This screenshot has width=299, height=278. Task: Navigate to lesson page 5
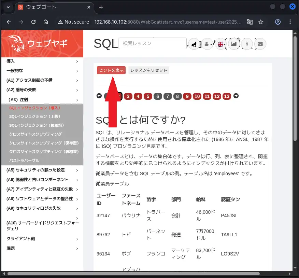click(x=148, y=96)
